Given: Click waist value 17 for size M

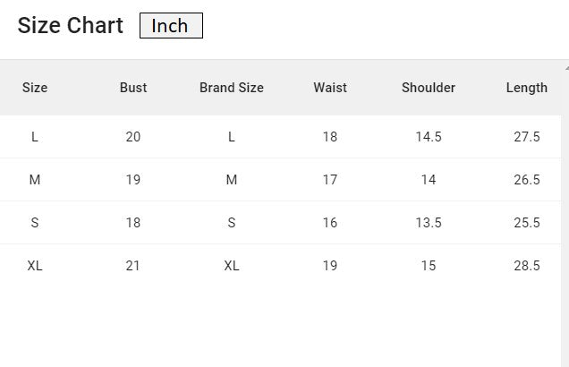Looking at the screenshot, I should (330, 180).
